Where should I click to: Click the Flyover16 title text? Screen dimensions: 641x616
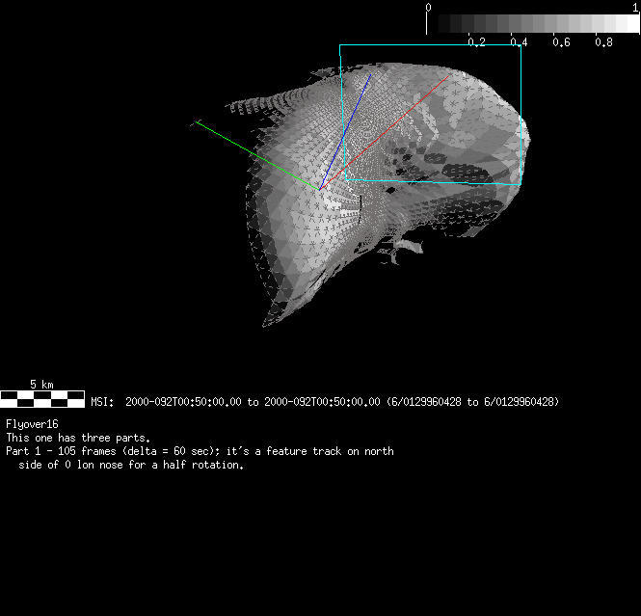pos(32,424)
